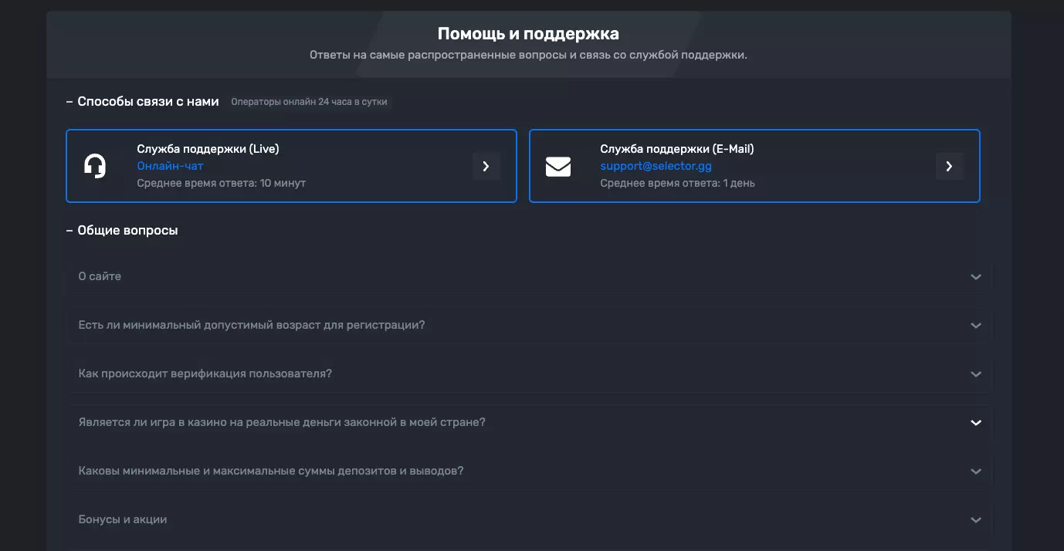Collapse the Общие вопросы section
This screenshot has width=1064, height=551.
click(68, 229)
